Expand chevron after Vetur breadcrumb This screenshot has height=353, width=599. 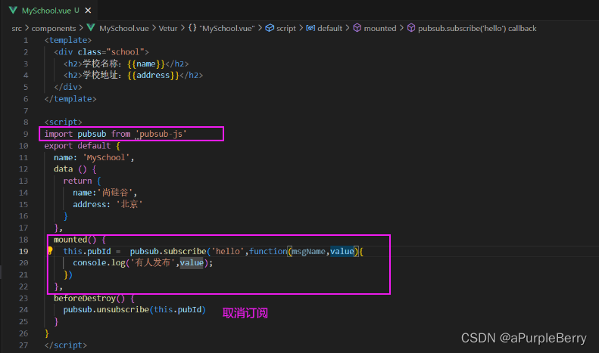pos(183,28)
